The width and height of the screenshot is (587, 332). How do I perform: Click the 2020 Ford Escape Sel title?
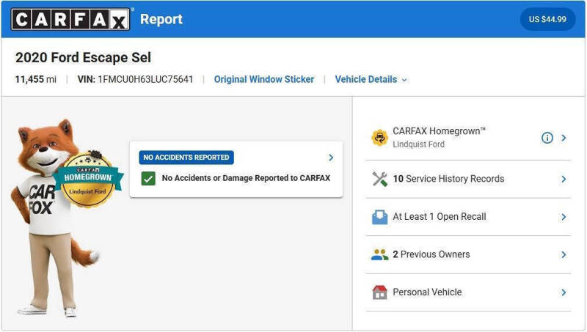83,58
